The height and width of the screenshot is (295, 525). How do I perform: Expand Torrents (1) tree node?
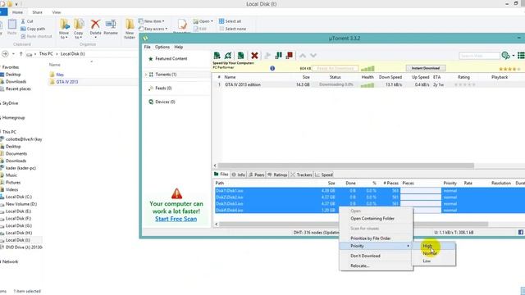[146, 75]
